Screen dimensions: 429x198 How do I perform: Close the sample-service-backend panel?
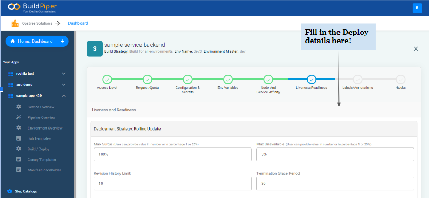(416, 49)
